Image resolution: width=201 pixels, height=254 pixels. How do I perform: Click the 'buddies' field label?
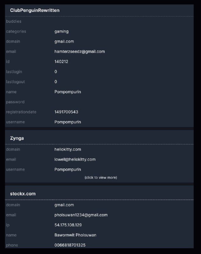pos(14,21)
